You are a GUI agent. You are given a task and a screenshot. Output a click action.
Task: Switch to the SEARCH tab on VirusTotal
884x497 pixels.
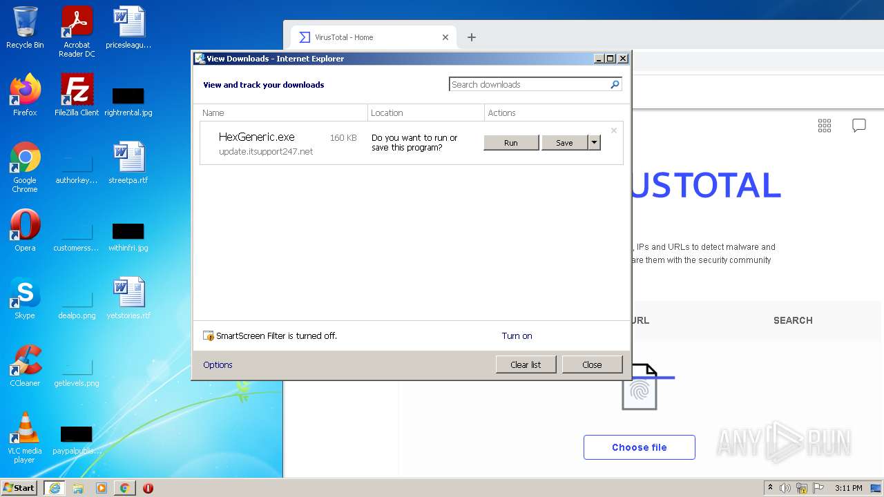(793, 320)
